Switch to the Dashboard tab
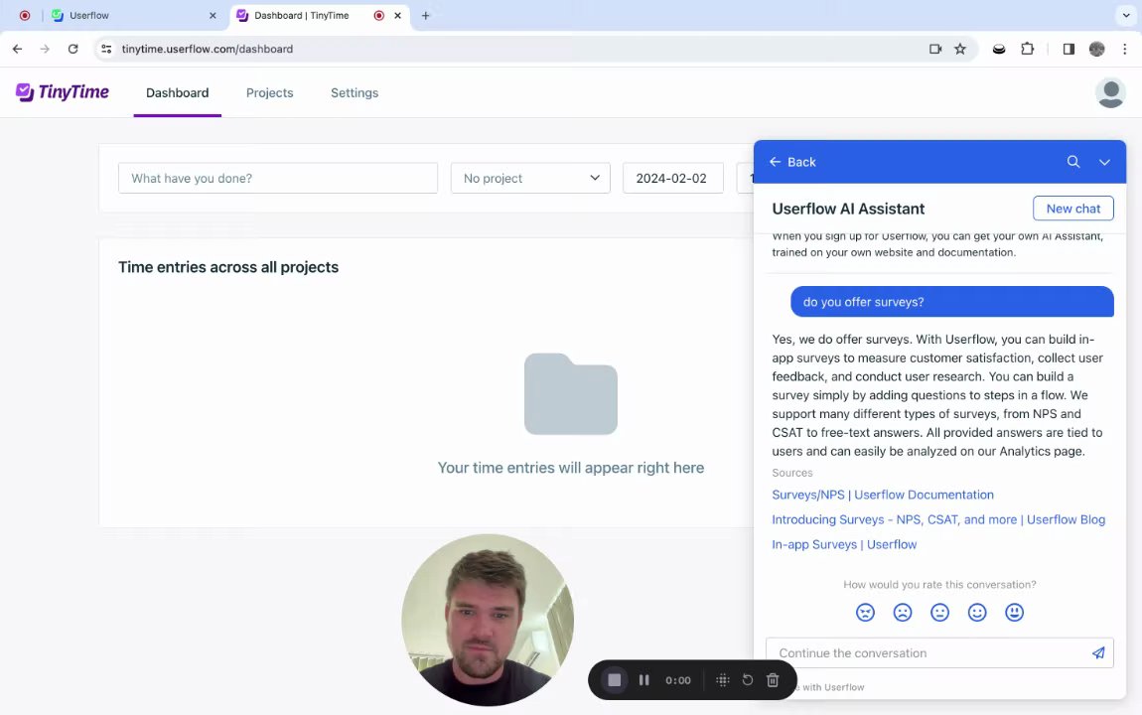The height and width of the screenshot is (715, 1142). (177, 92)
